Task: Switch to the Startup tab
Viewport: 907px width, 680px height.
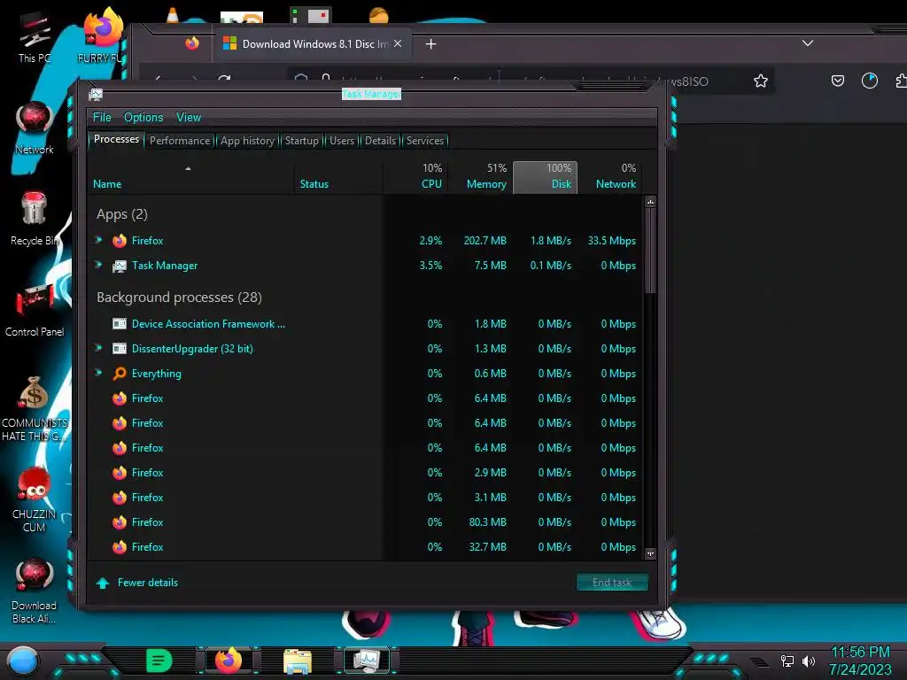Action: 301,141
